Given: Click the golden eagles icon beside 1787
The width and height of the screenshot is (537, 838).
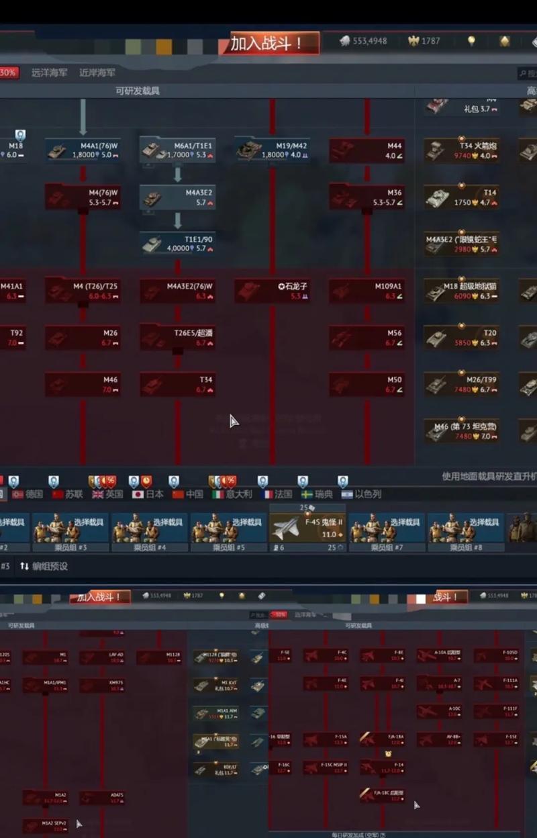Looking at the screenshot, I should click(x=413, y=41).
